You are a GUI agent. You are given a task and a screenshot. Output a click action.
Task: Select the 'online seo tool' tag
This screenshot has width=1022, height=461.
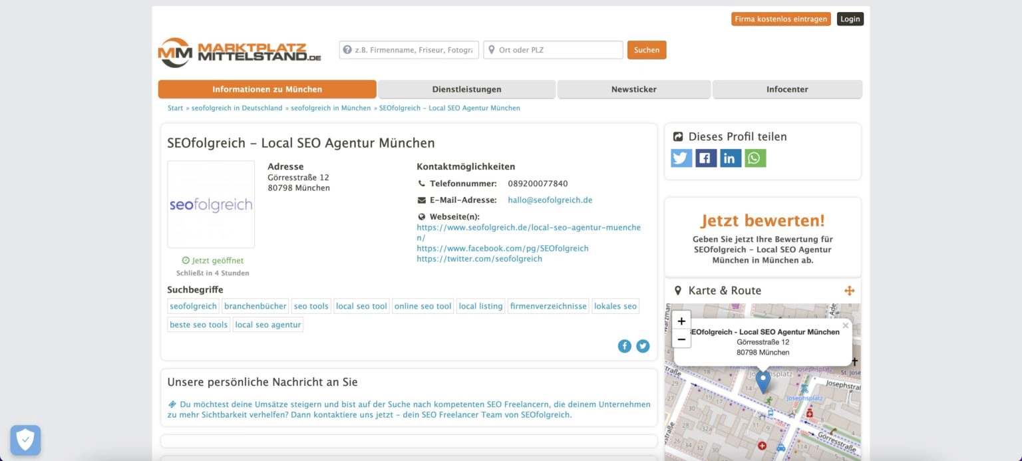pyautogui.click(x=423, y=307)
